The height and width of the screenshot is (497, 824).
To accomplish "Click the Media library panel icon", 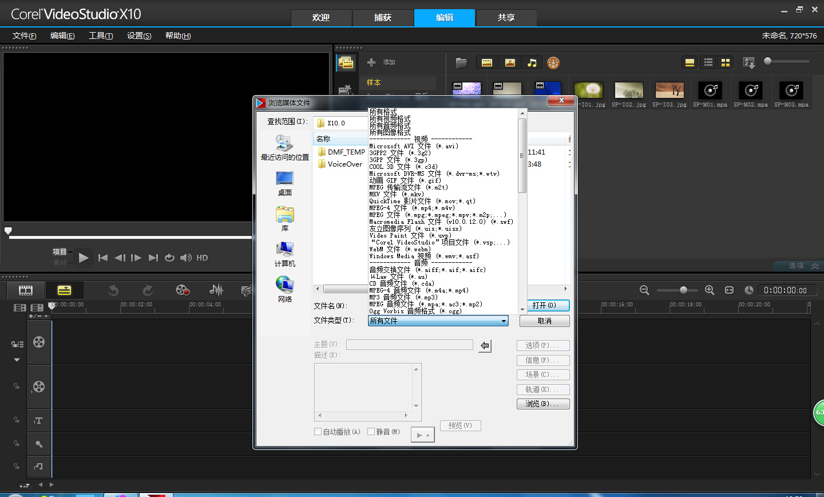I will [x=346, y=63].
